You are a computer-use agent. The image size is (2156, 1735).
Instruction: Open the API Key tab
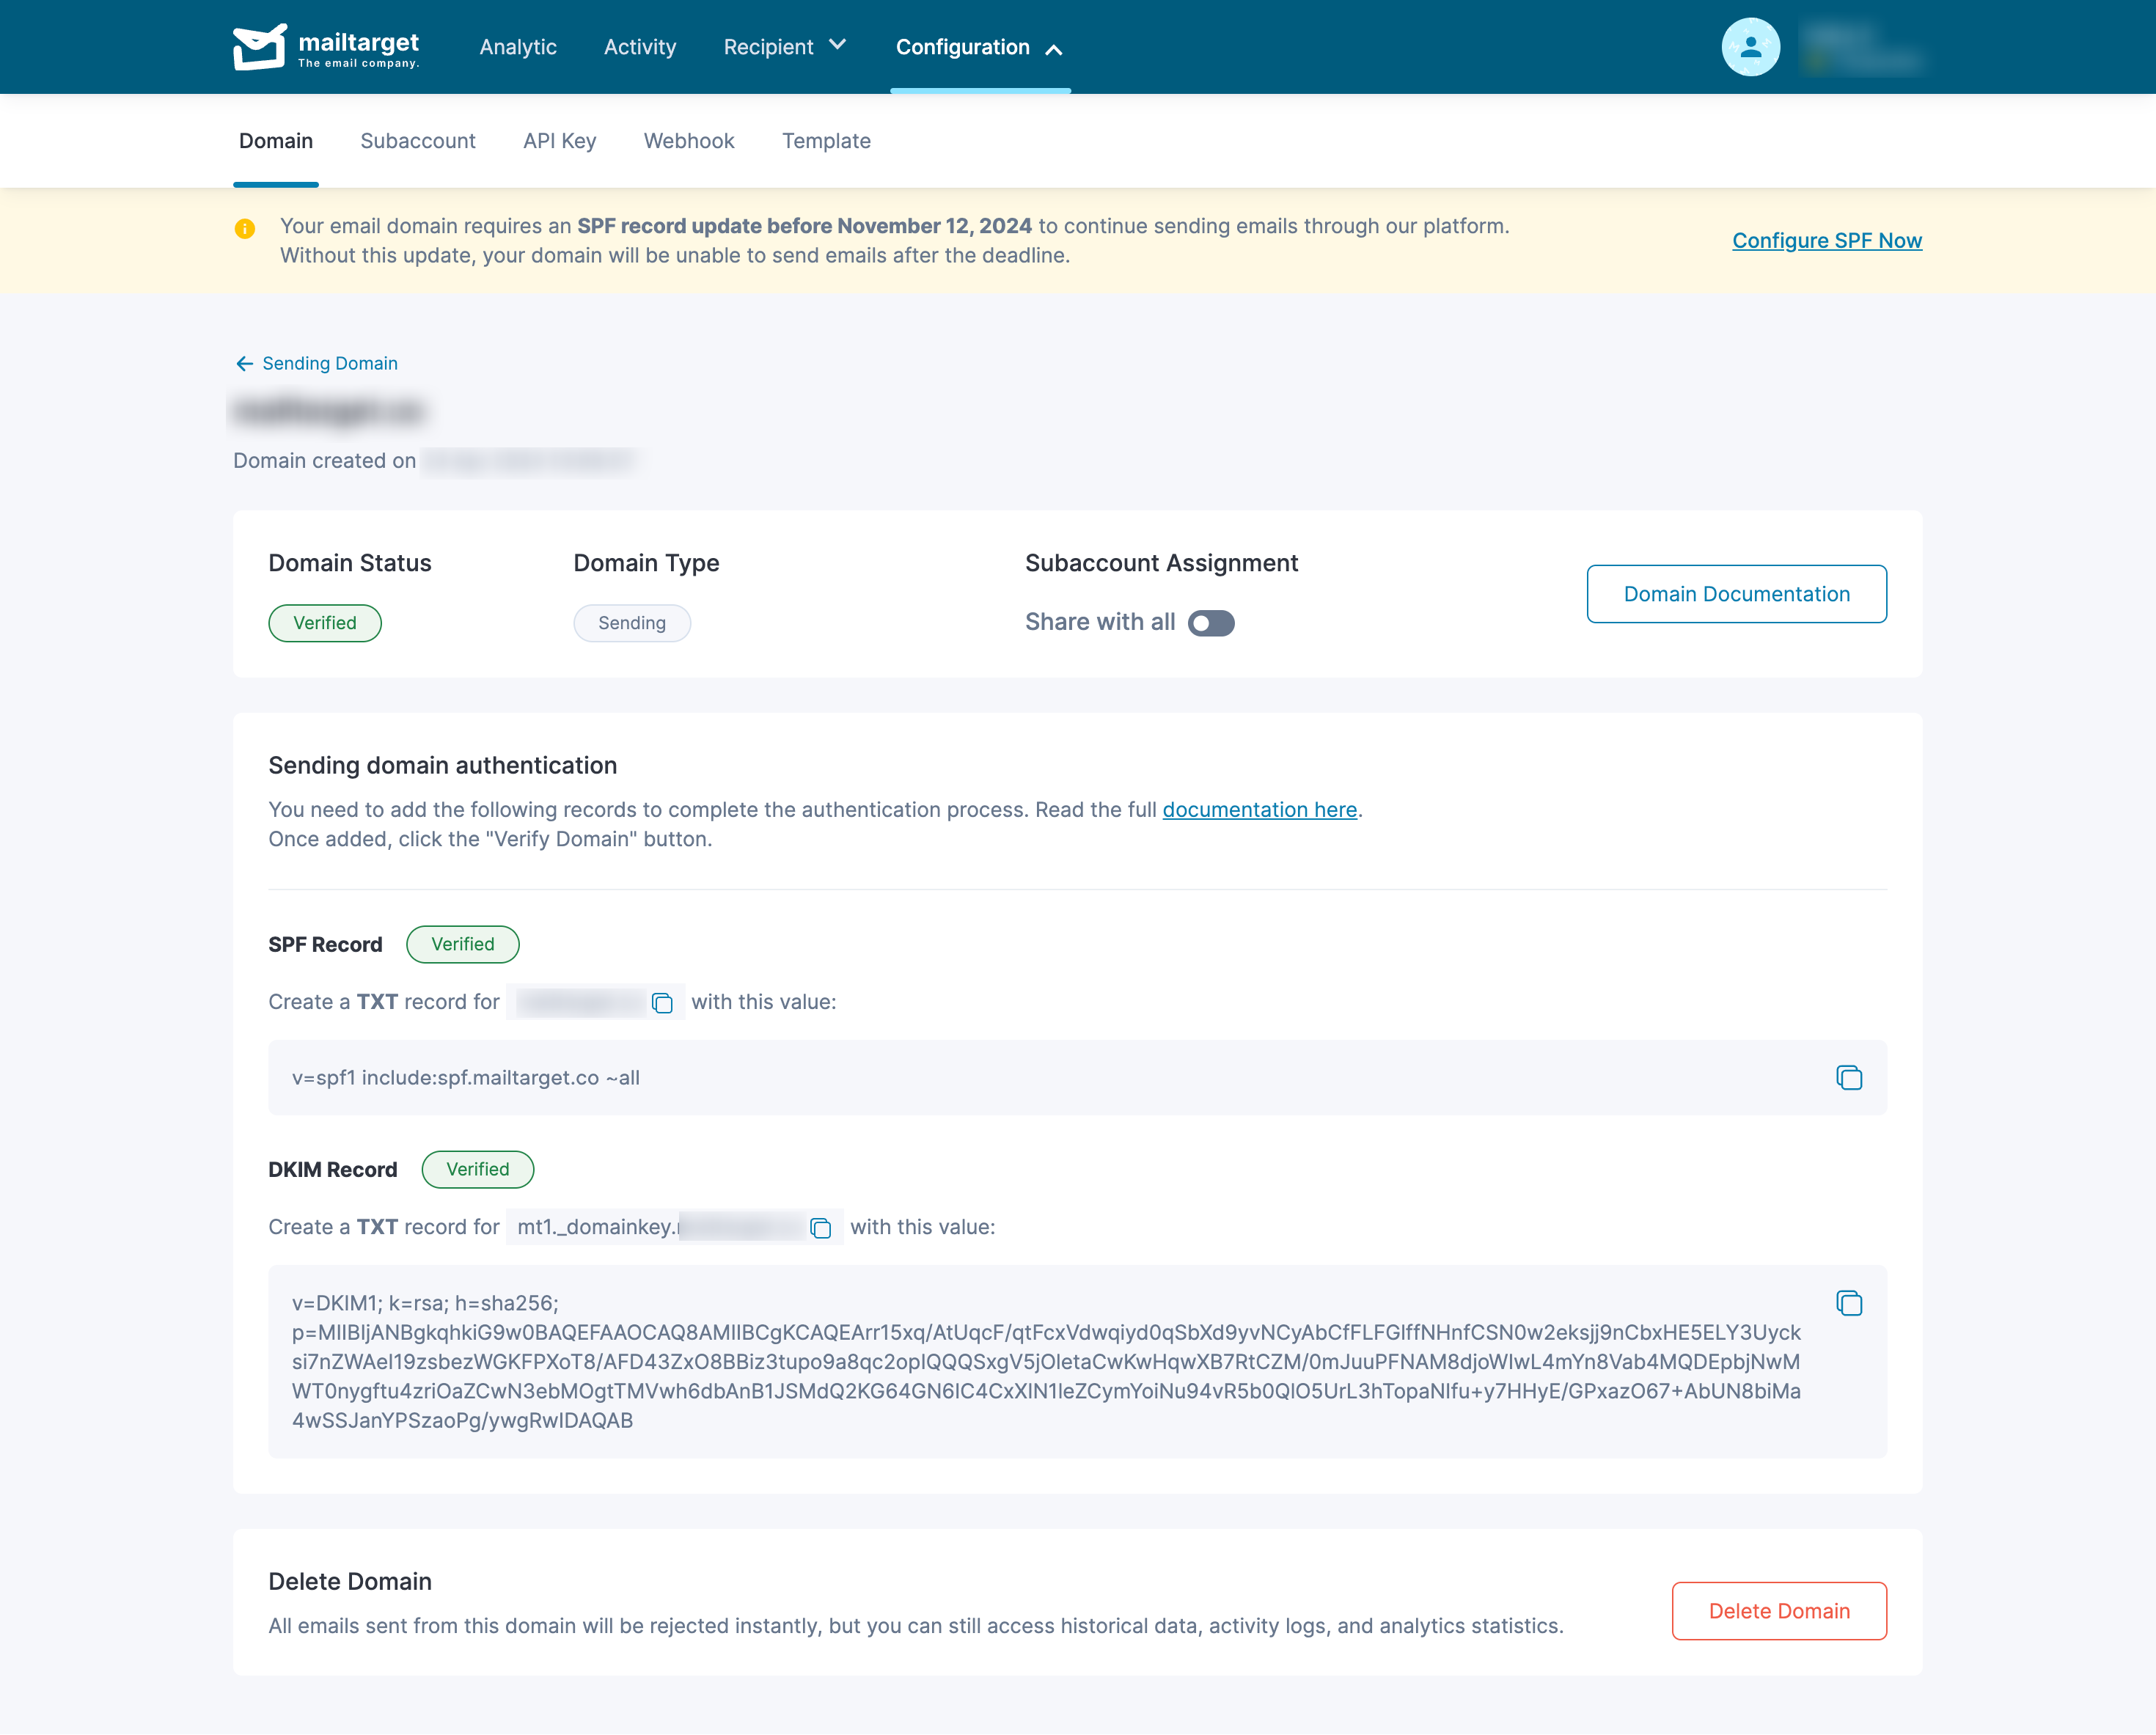[559, 141]
